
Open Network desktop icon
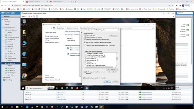click(24, 55)
